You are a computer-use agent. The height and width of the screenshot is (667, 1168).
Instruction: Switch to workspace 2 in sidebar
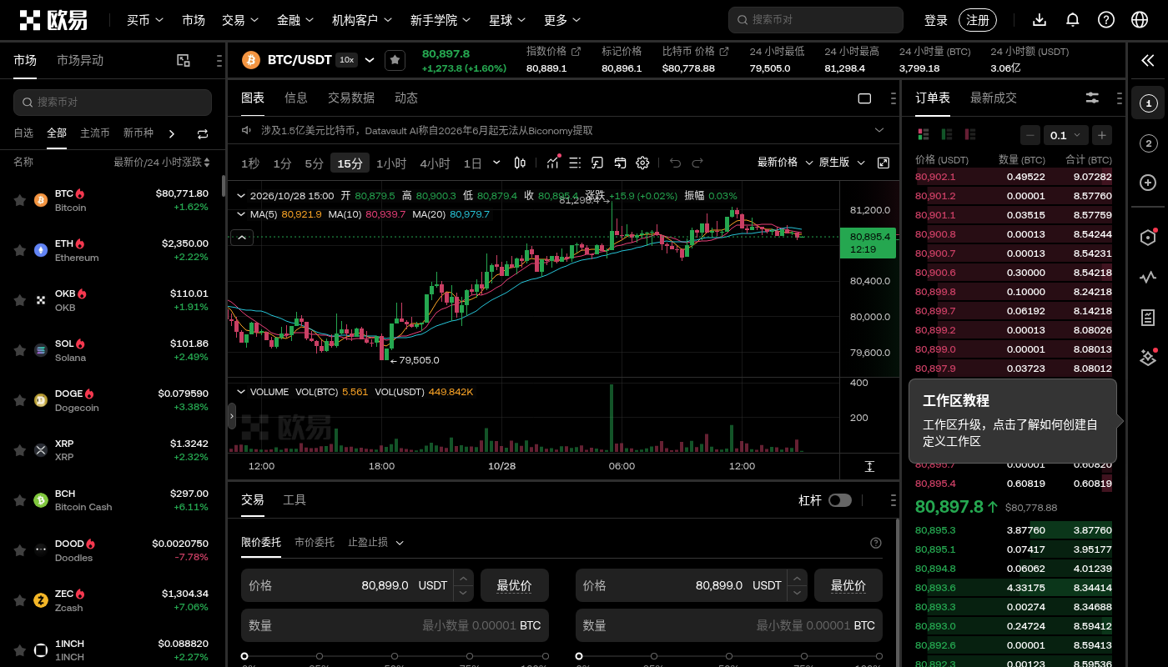(x=1148, y=143)
